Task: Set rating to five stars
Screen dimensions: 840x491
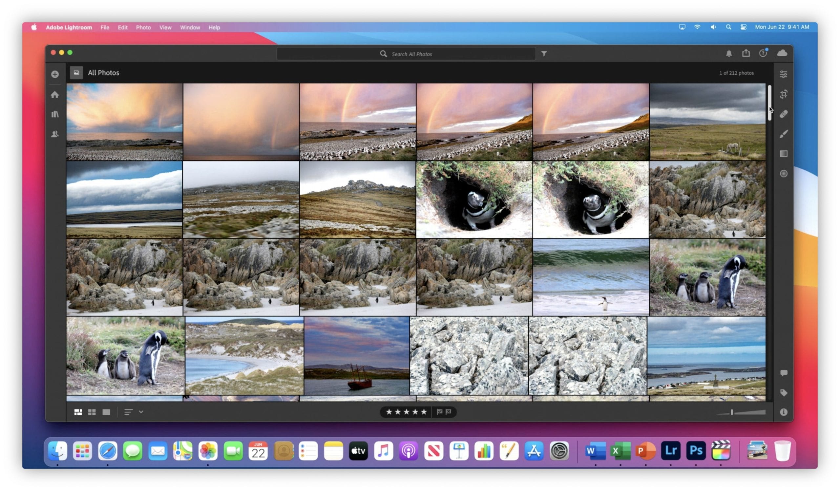Action: [x=424, y=412]
